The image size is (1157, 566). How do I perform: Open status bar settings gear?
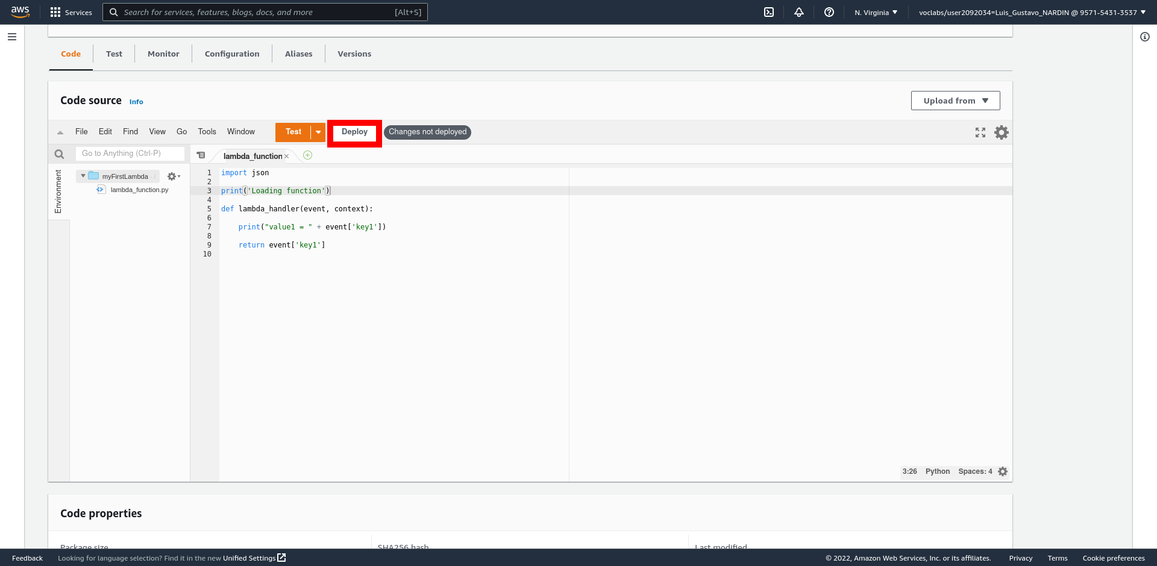point(1003,471)
